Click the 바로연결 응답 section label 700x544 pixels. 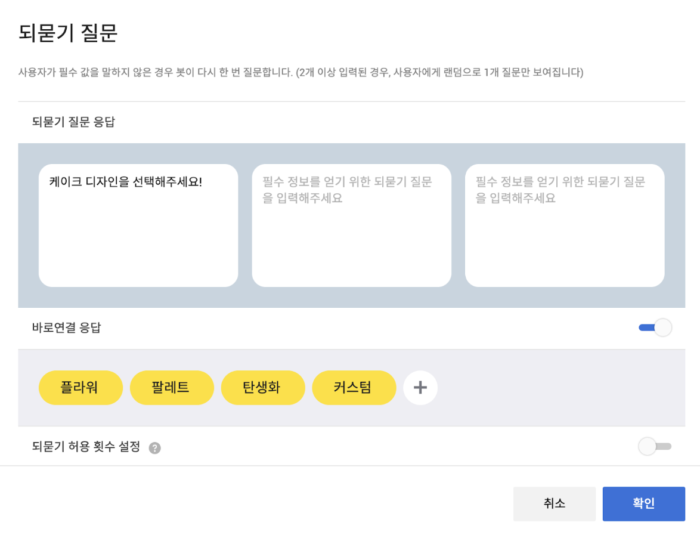(66, 327)
